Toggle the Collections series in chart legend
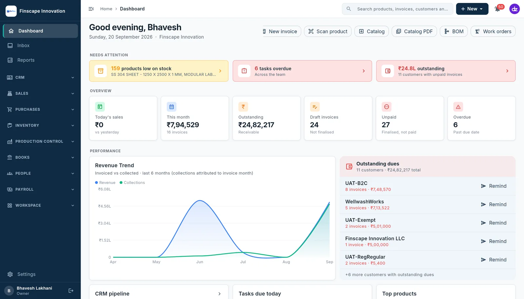This screenshot has width=524, height=299. (x=132, y=183)
